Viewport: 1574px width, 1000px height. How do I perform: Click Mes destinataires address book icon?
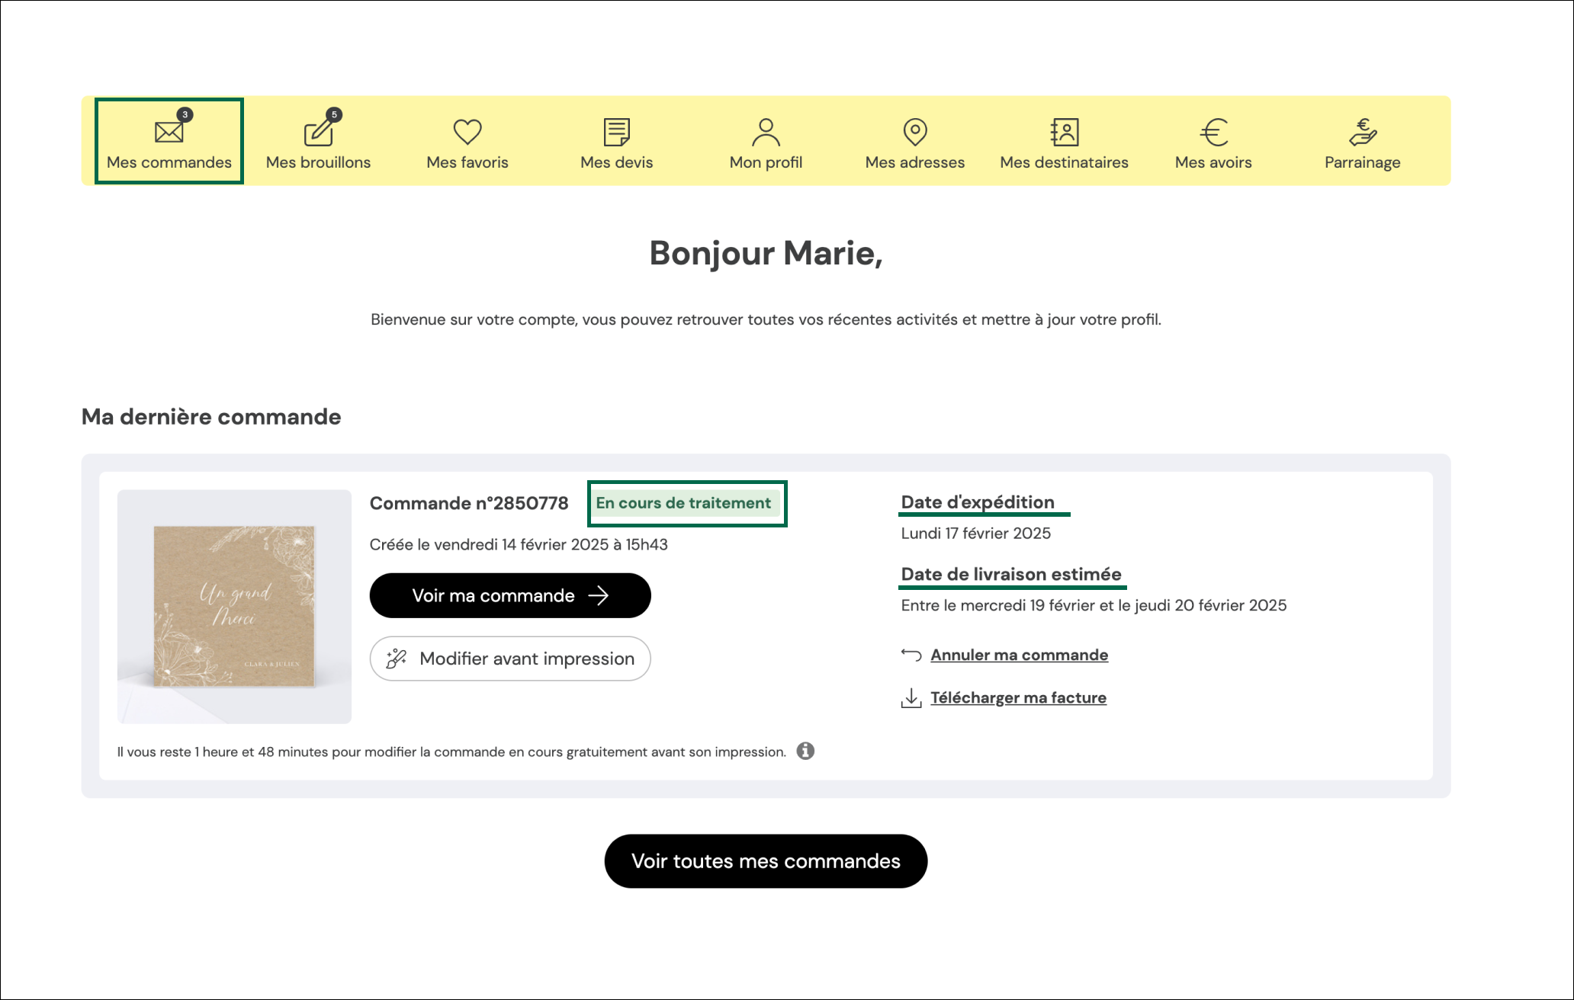(1064, 132)
